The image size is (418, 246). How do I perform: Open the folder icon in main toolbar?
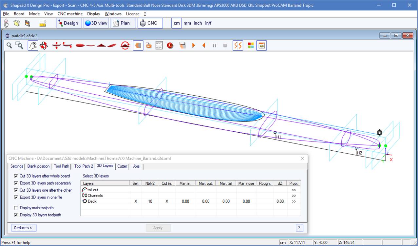click(x=16, y=23)
